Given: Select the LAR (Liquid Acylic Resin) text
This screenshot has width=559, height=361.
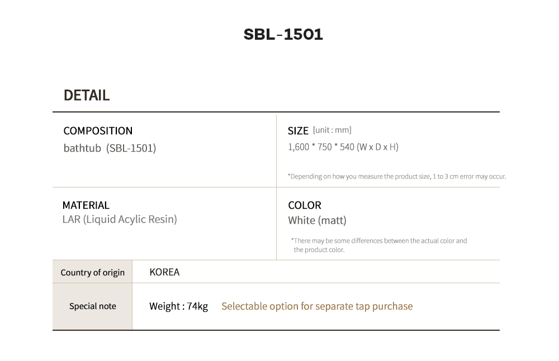Looking at the screenshot, I should (120, 219).
